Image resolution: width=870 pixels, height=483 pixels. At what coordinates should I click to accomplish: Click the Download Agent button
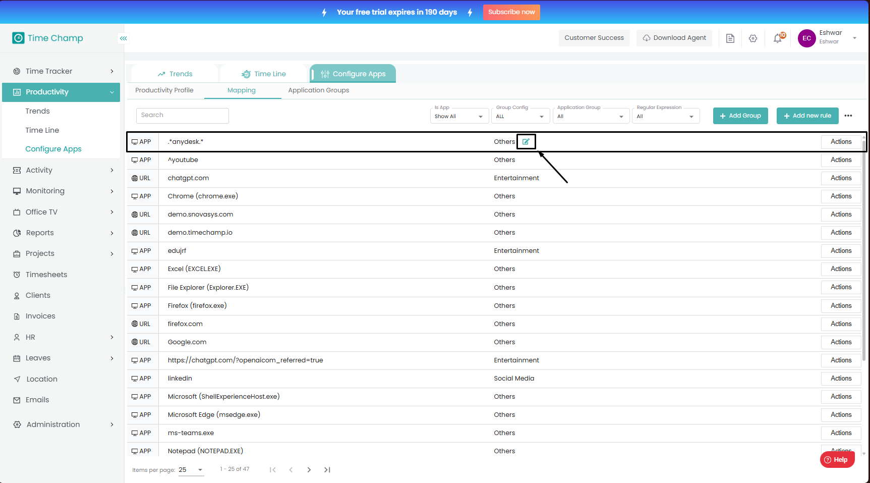pos(674,38)
